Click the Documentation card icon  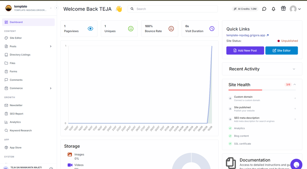pyautogui.click(x=231, y=163)
